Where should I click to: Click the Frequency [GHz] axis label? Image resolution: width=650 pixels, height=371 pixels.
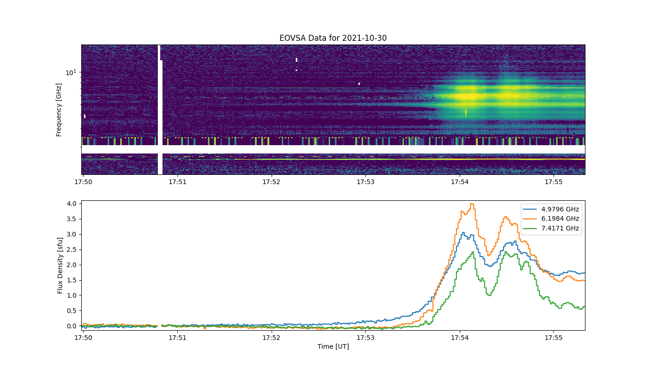[x=59, y=110]
